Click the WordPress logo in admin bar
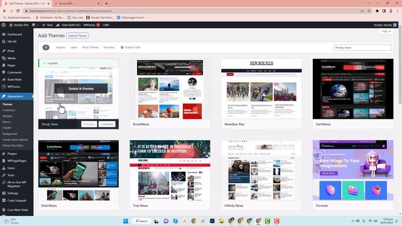Viewport: 402px width, 226px height. click(x=4, y=25)
